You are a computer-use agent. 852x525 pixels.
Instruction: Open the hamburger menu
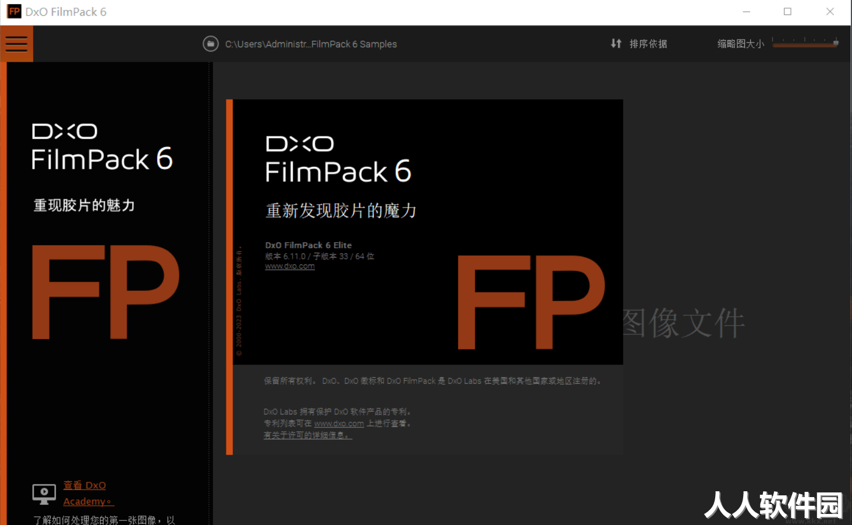pos(16,44)
